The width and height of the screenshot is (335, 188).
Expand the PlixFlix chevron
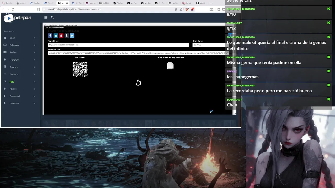tap(35, 89)
